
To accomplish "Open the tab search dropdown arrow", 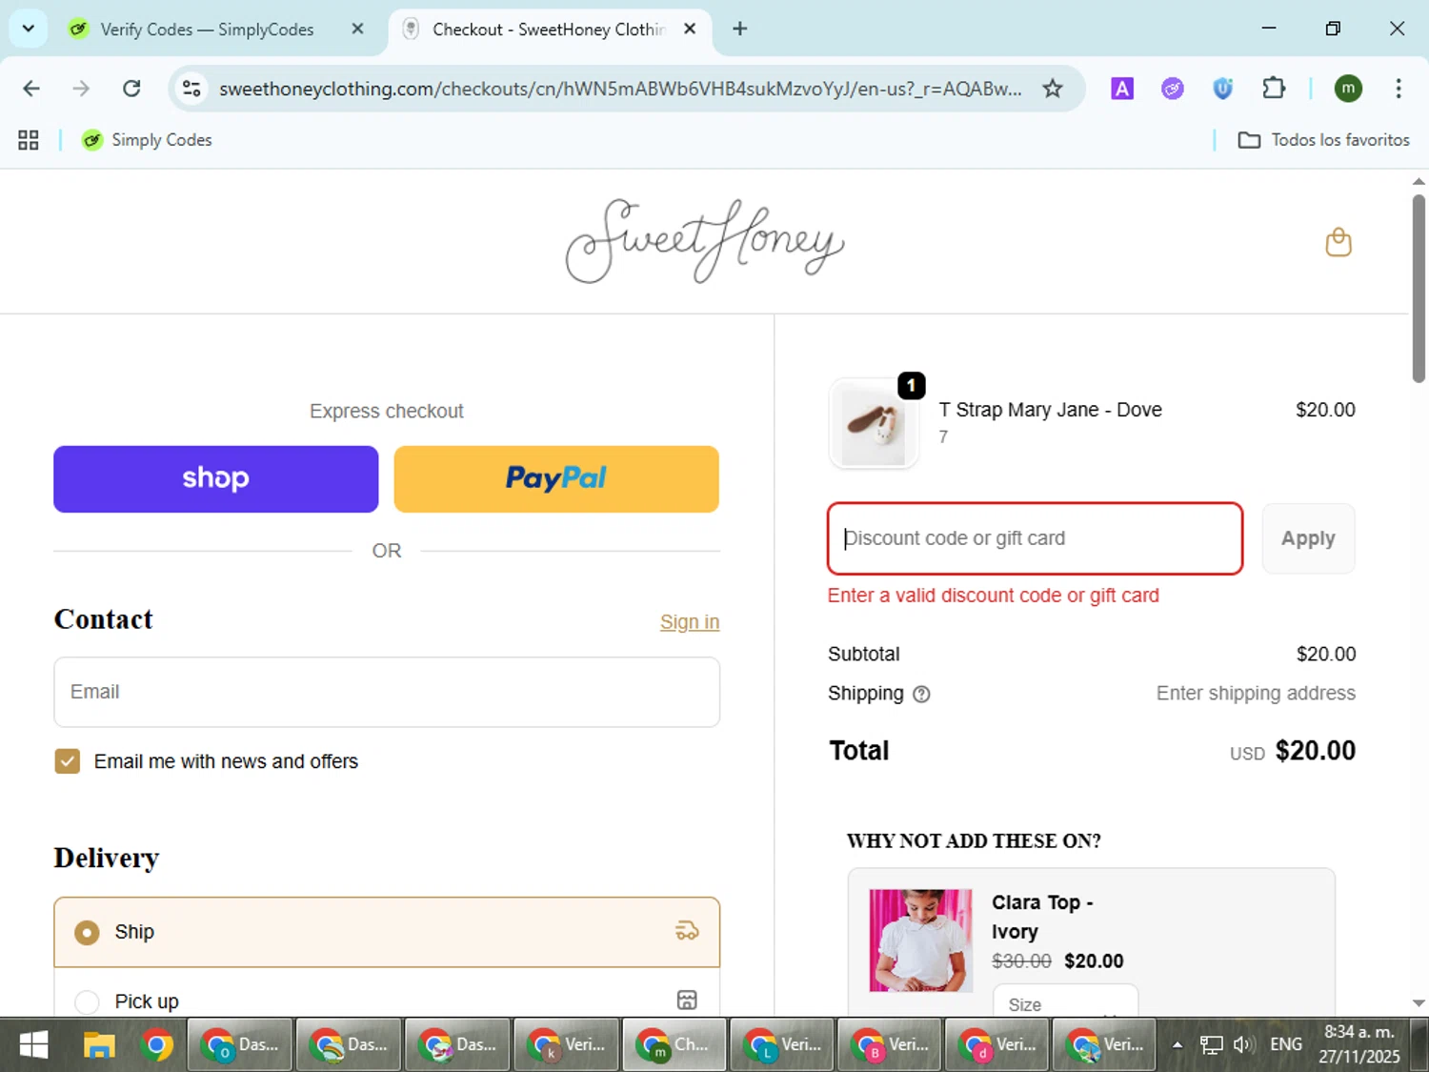I will (29, 29).
